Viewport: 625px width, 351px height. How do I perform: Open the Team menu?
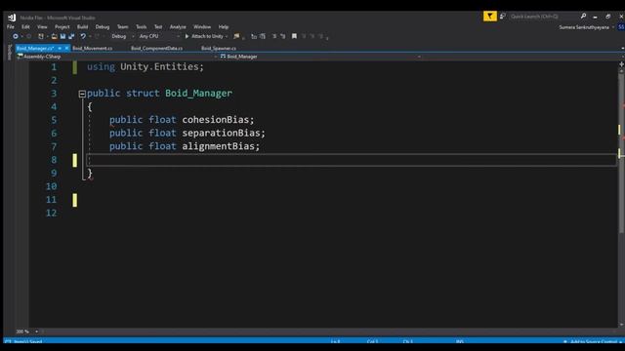pos(122,26)
